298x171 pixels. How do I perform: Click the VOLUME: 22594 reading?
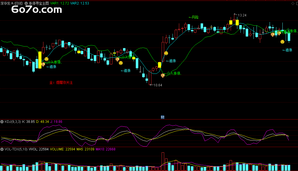pos(63,149)
